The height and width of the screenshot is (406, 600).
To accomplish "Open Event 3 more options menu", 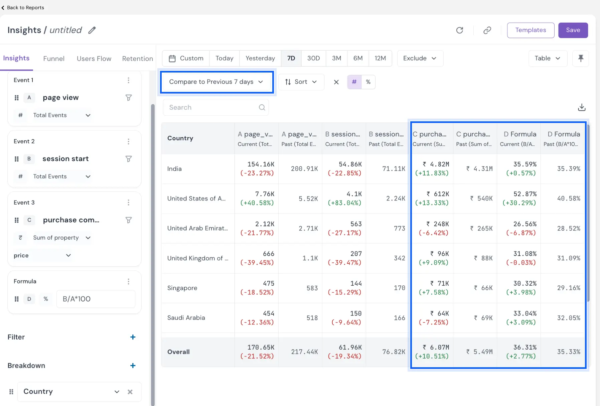I will pos(128,202).
